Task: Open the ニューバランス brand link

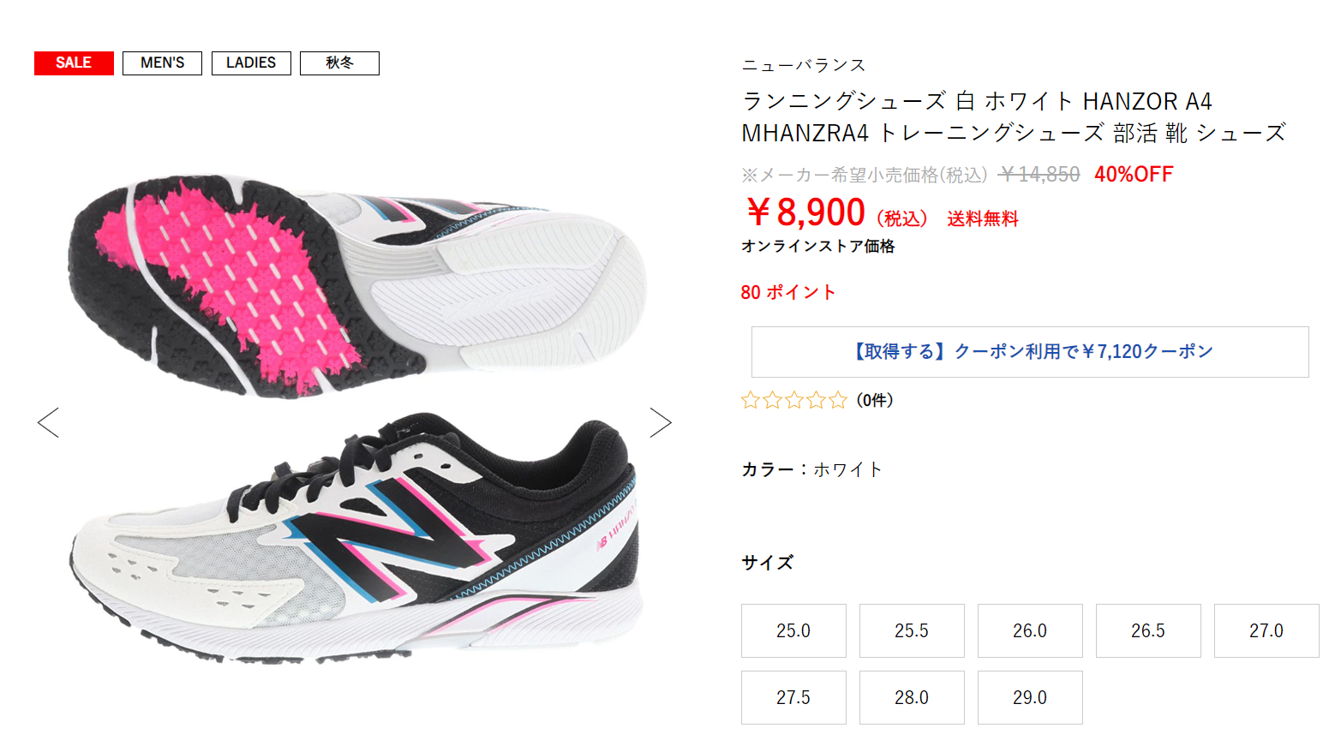Action: tap(804, 65)
